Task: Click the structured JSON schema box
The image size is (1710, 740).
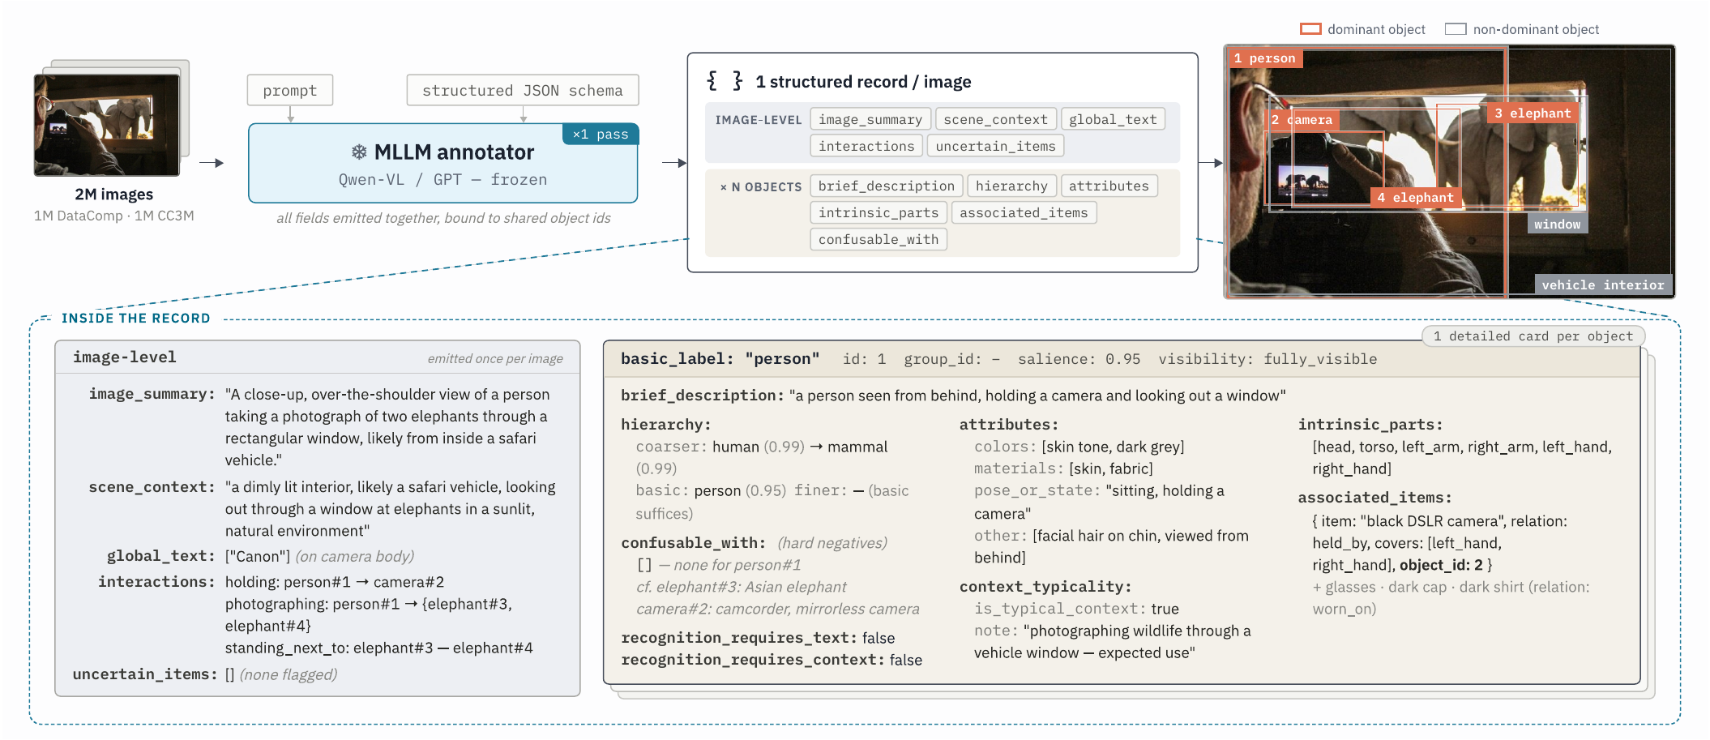Action: point(523,90)
